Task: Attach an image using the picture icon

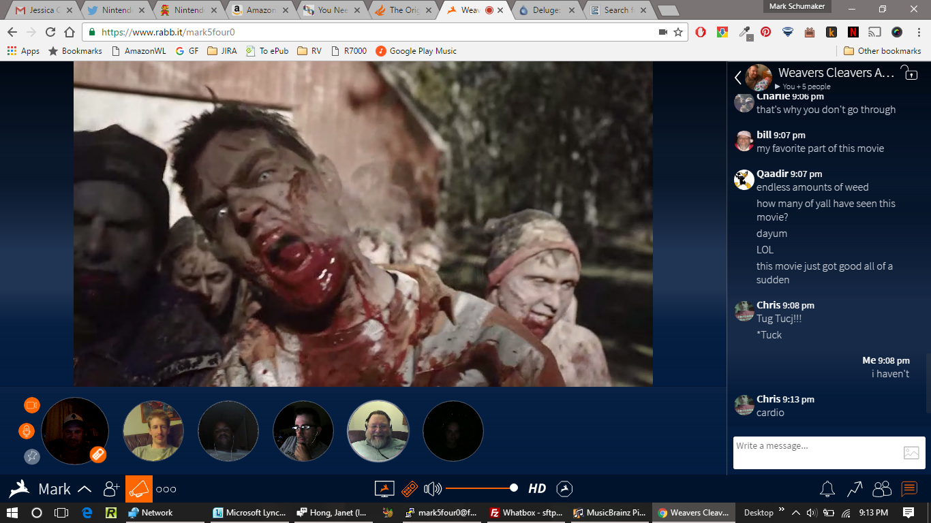Action: pyautogui.click(x=911, y=453)
